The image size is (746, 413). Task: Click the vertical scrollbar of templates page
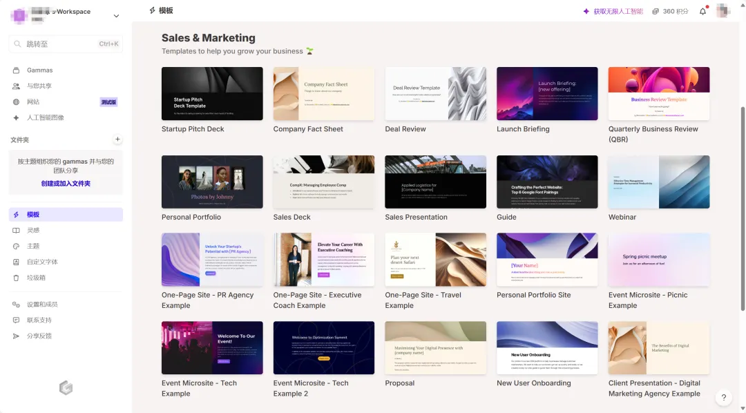[x=743, y=207]
